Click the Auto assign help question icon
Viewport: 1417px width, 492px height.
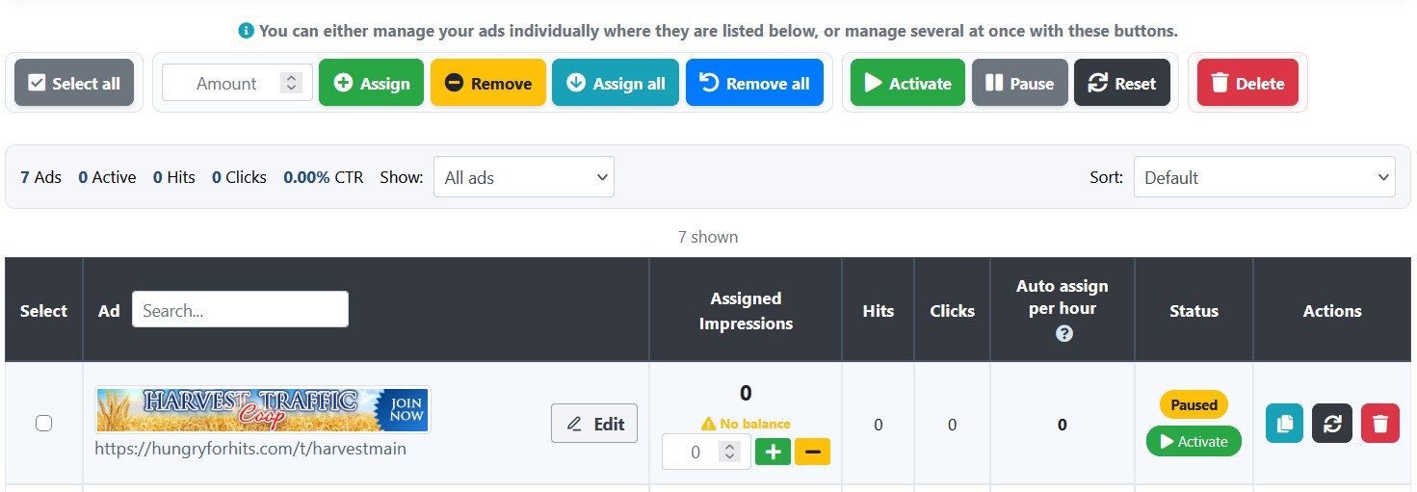tap(1064, 334)
